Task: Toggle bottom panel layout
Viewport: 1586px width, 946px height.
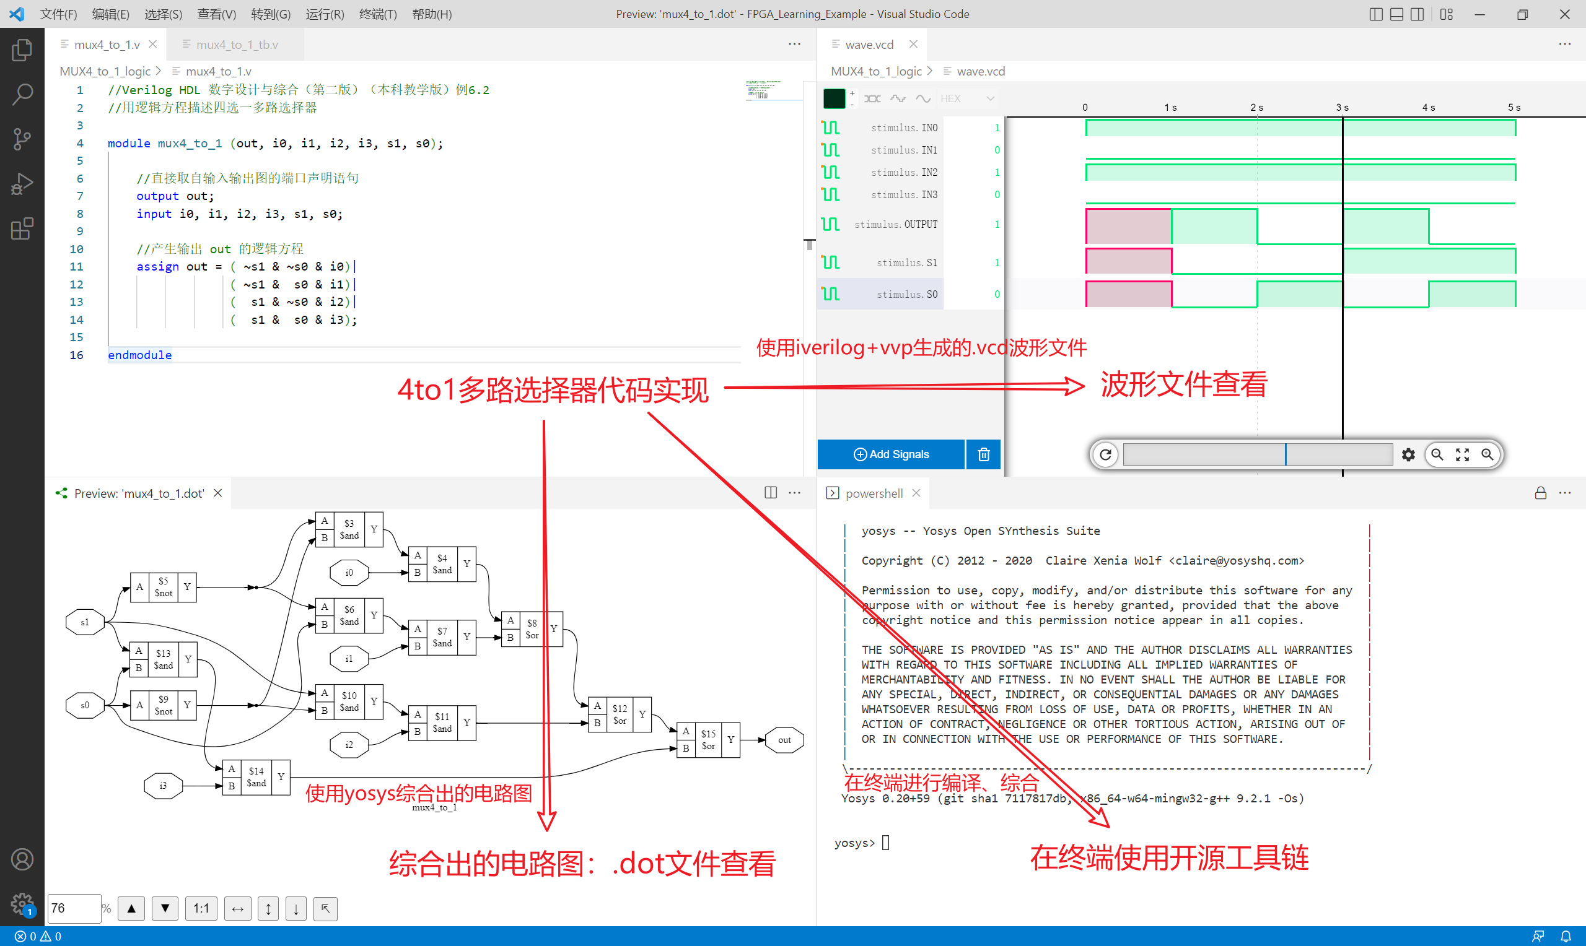Action: pyautogui.click(x=1396, y=14)
